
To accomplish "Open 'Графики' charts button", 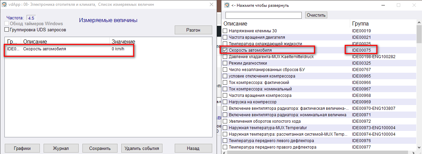I will 22,148.
